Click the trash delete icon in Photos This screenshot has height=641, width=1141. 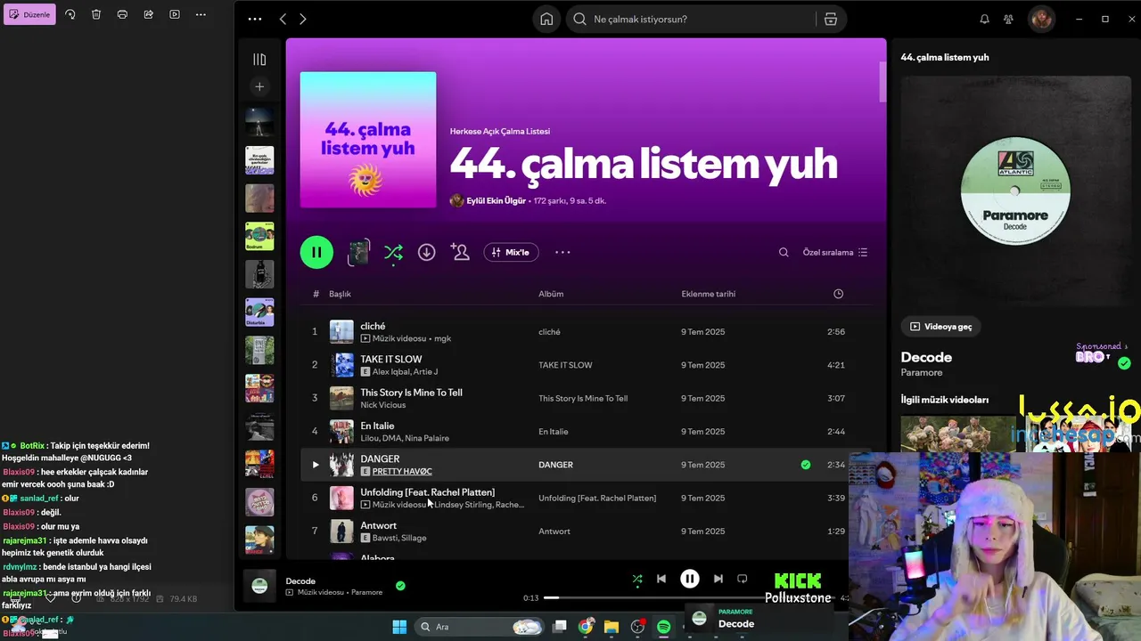96,14
